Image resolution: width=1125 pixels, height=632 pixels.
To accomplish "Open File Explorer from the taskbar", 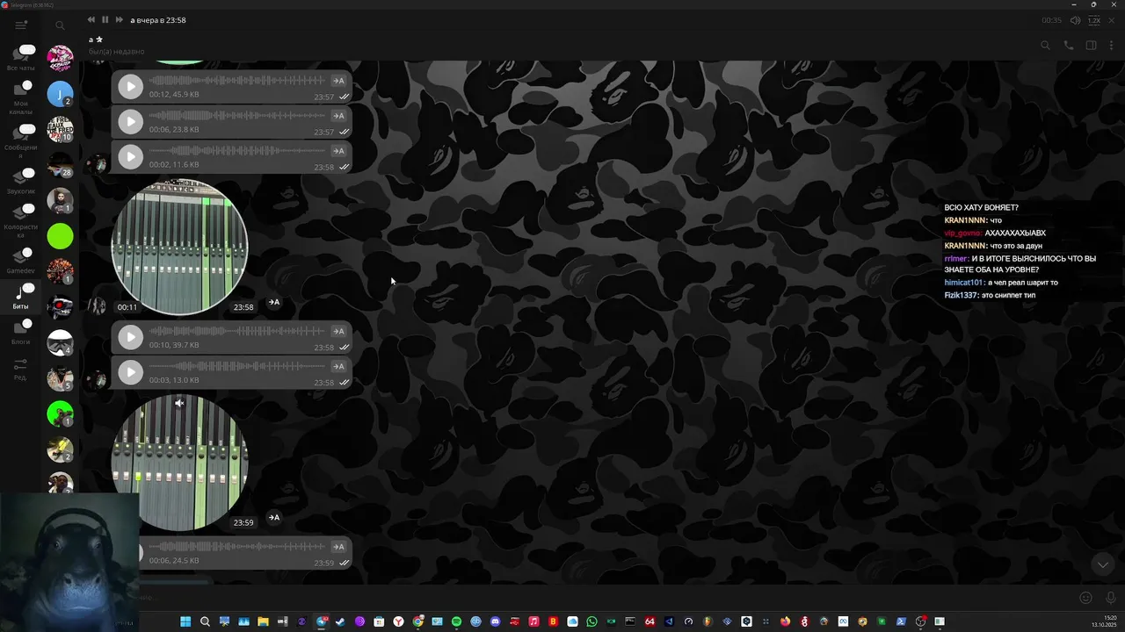I will 263,621.
